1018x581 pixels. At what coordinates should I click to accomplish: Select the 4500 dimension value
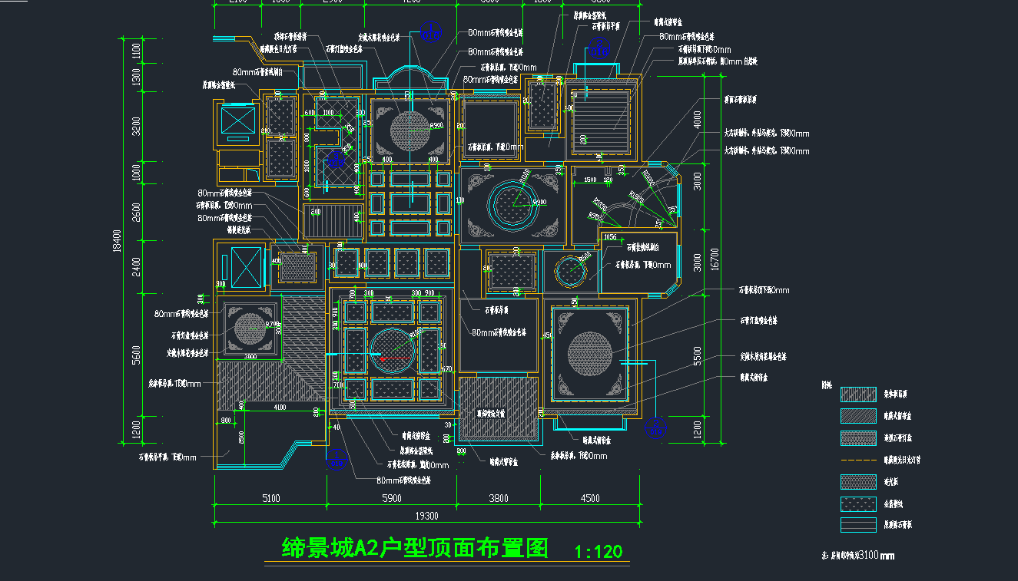[590, 498]
